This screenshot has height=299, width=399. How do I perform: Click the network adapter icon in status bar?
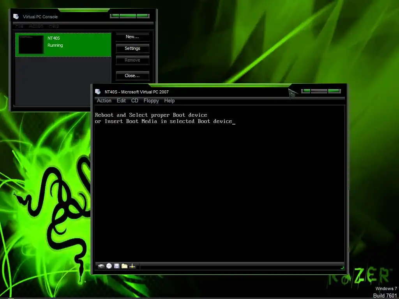coord(132,266)
